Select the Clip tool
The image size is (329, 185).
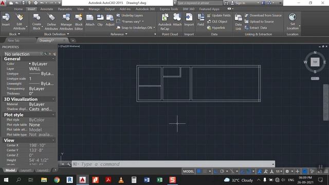pyautogui.click(x=100, y=20)
